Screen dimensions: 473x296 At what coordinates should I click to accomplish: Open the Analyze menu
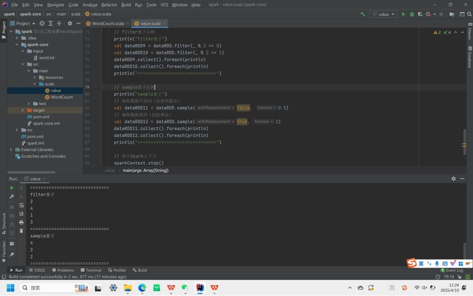pos(90,5)
